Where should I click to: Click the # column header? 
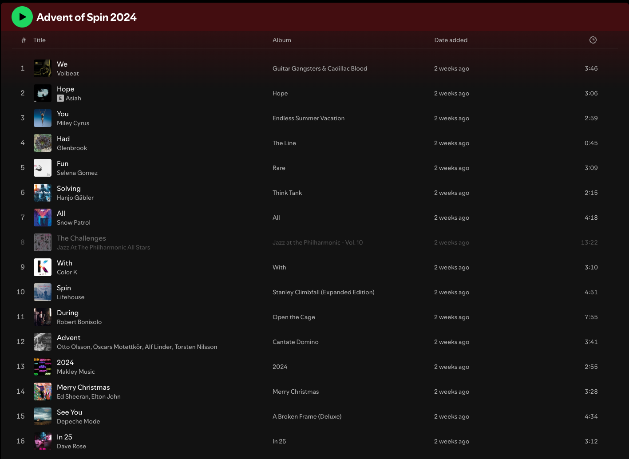click(x=24, y=40)
